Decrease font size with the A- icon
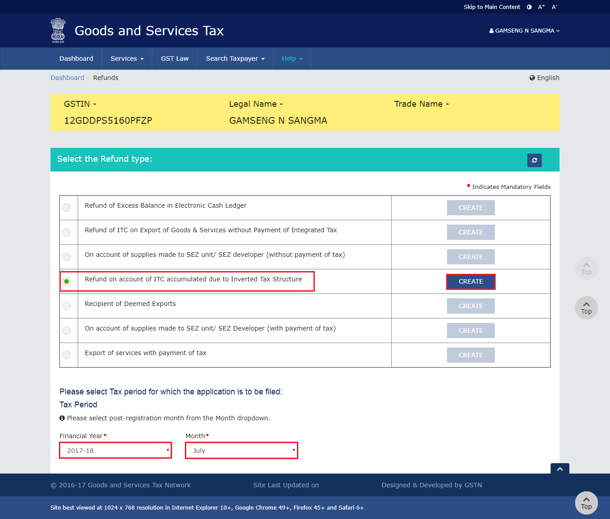This screenshot has height=519, width=610. tap(554, 7)
